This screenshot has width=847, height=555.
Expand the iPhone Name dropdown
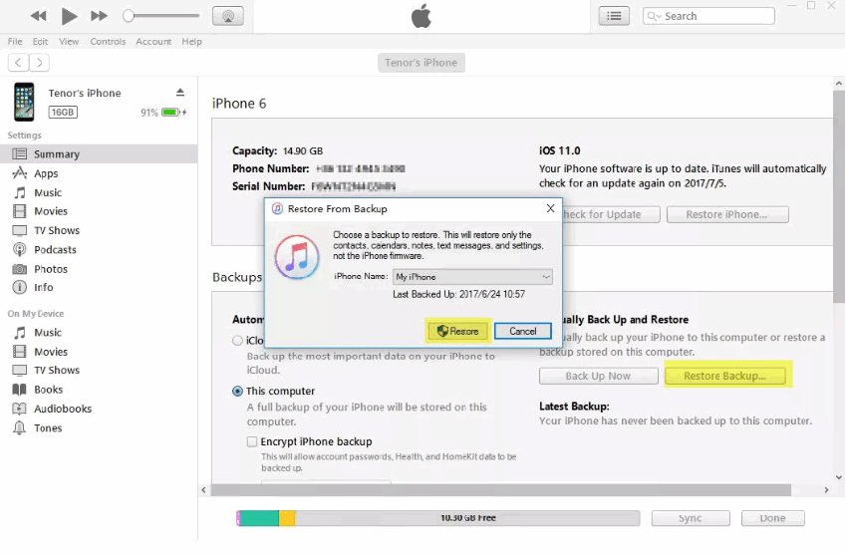(x=472, y=277)
